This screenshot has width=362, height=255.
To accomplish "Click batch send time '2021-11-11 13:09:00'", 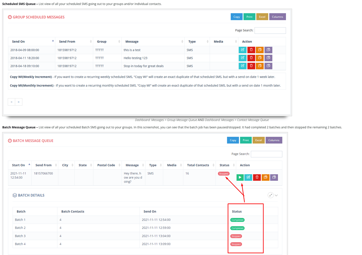I will pyautogui.click(x=156, y=244).
